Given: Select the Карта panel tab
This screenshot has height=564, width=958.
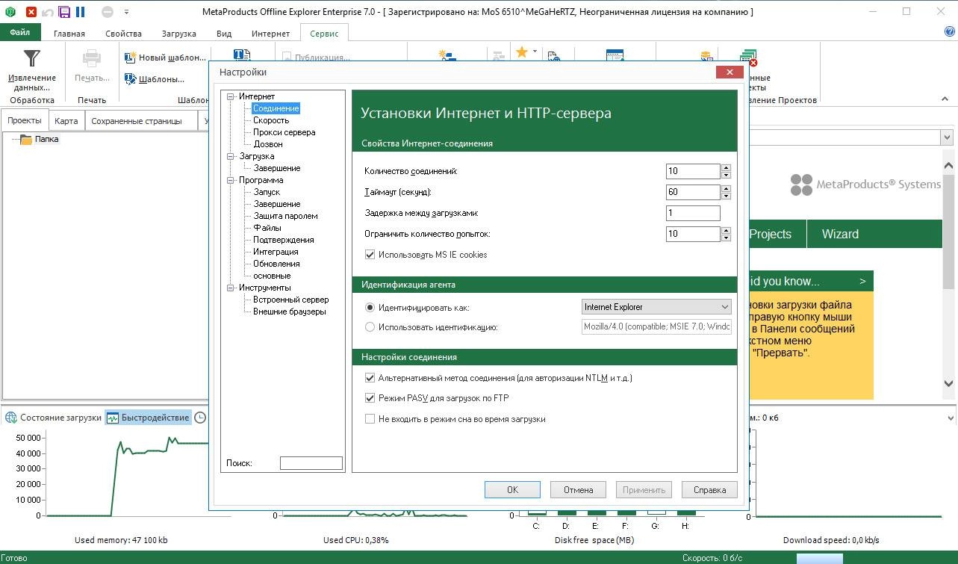Looking at the screenshot, I should click(66, 121).
